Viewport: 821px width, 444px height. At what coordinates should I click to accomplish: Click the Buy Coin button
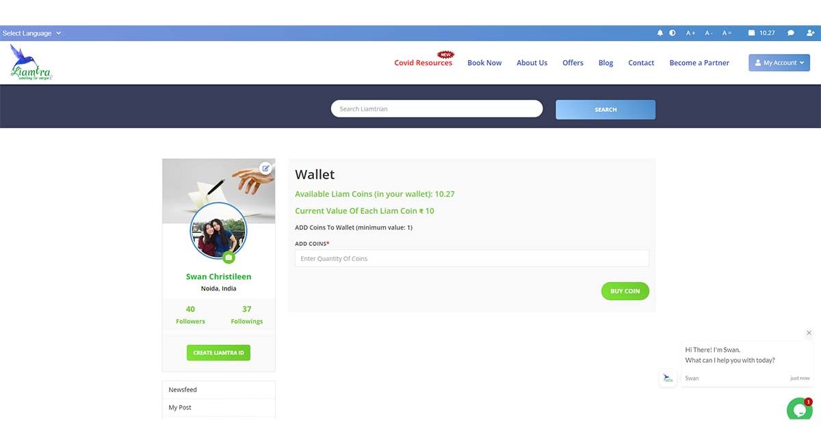pyautogui.click(x=625, y=291)
